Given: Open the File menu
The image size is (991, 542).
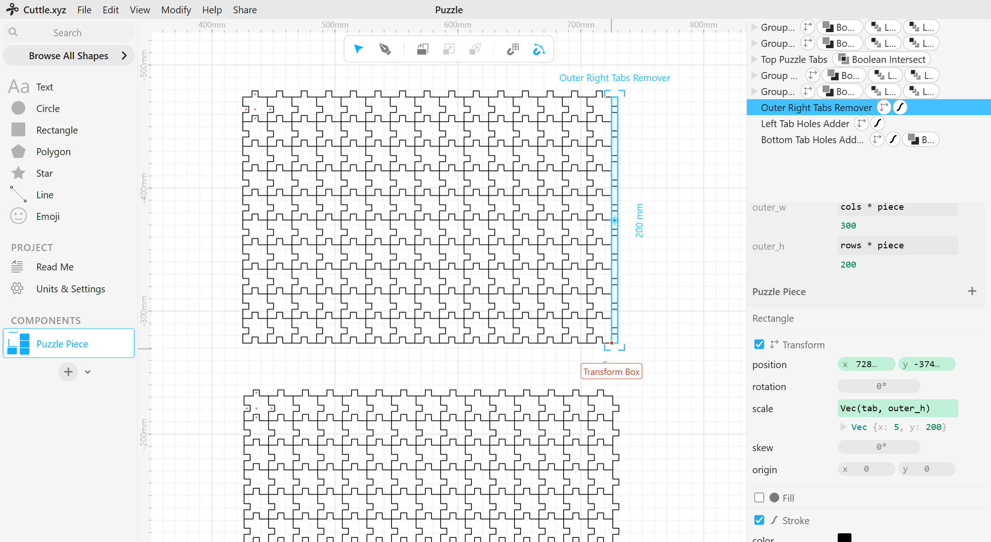Looking at the screenshot, I should tap(84, 10).
